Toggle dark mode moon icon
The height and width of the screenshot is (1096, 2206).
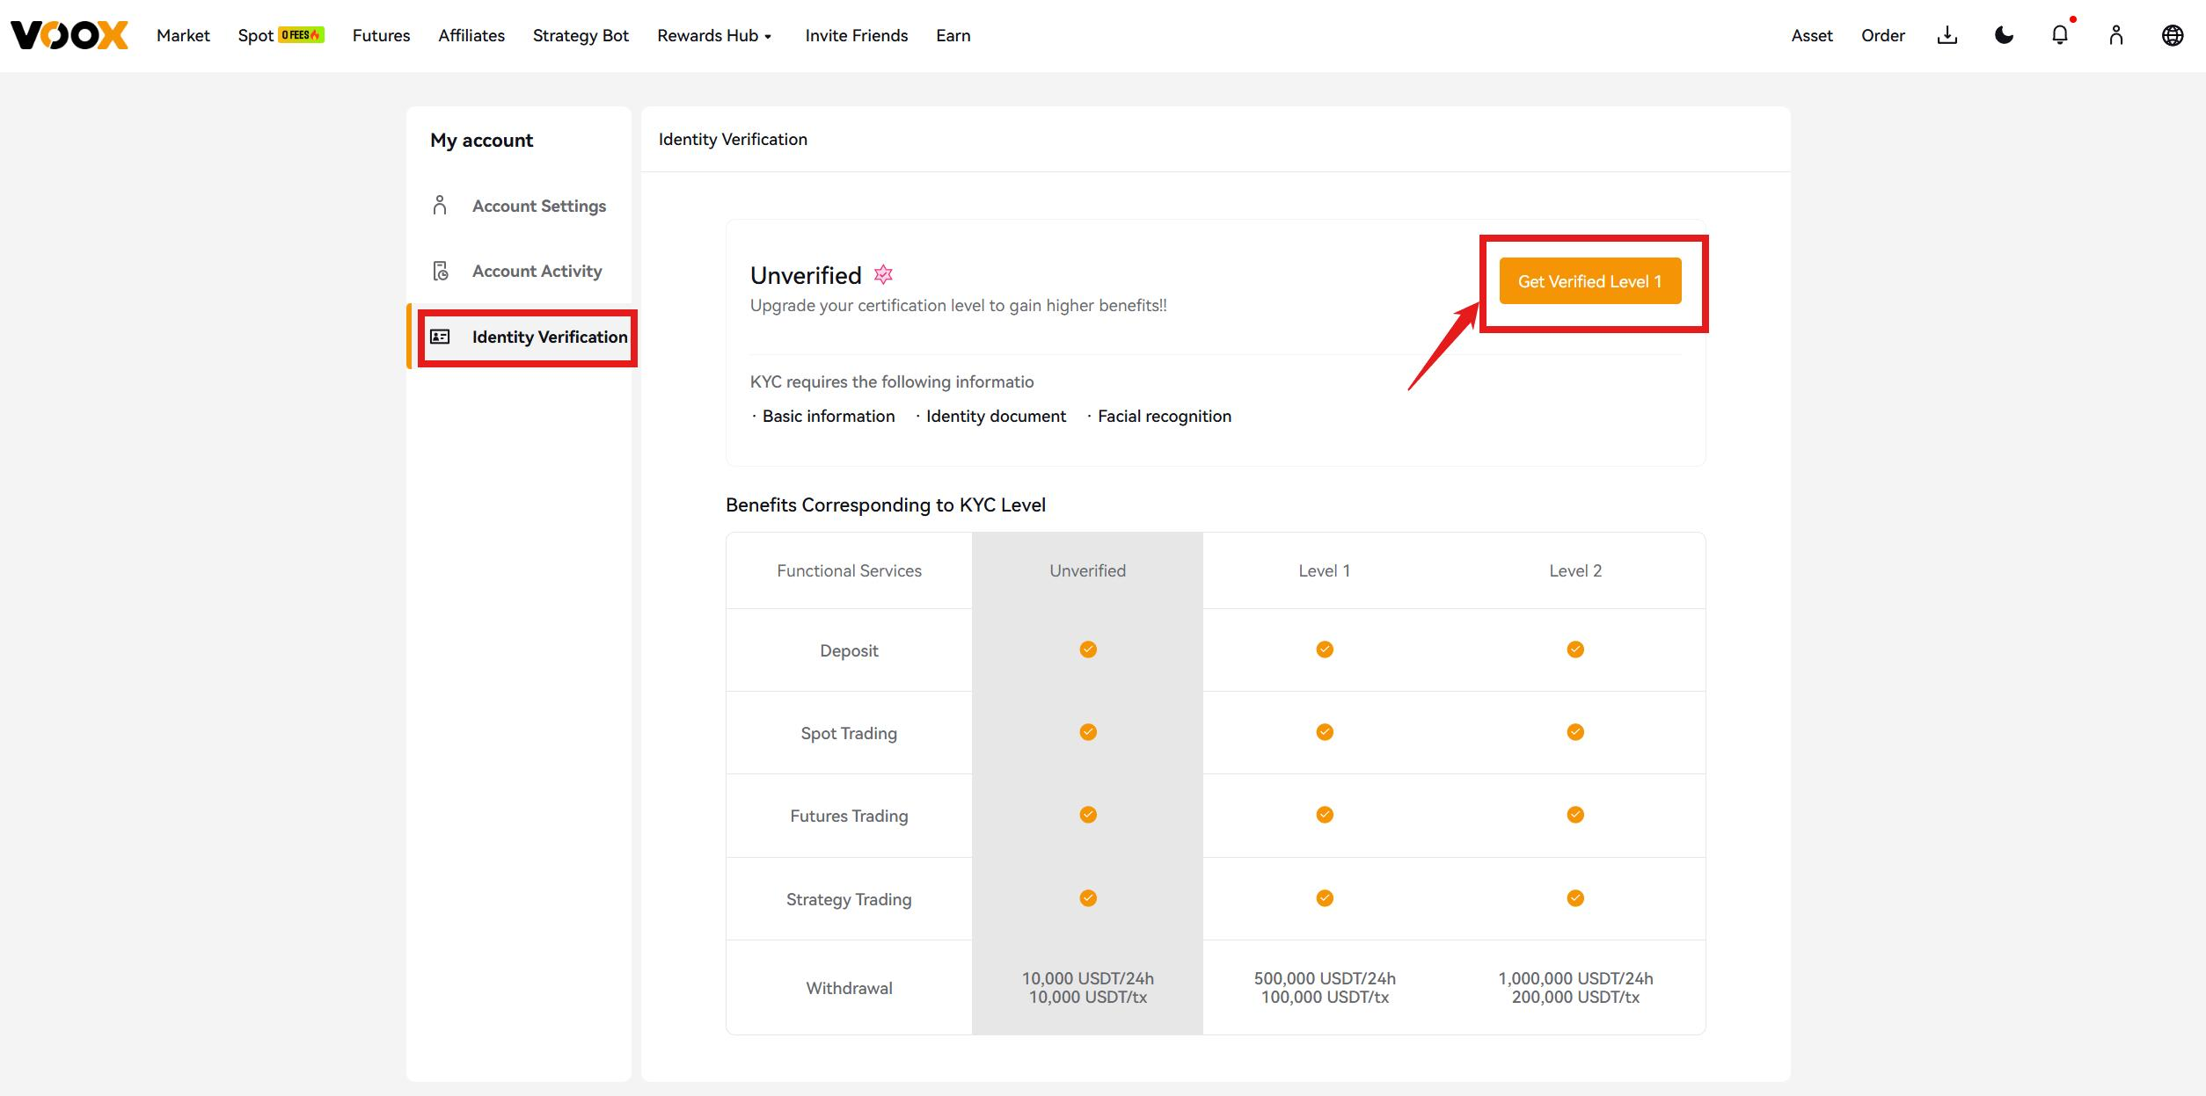point(2004,35)
